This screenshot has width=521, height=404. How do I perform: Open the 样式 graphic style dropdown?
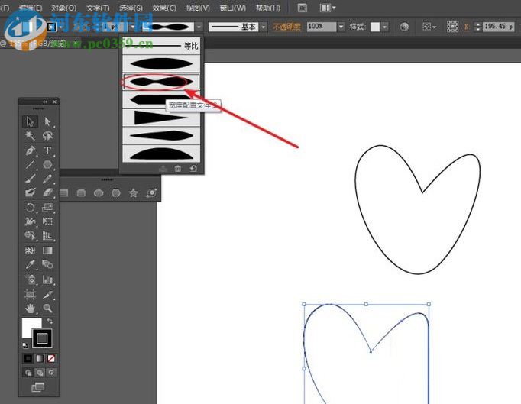pos(385,26)
